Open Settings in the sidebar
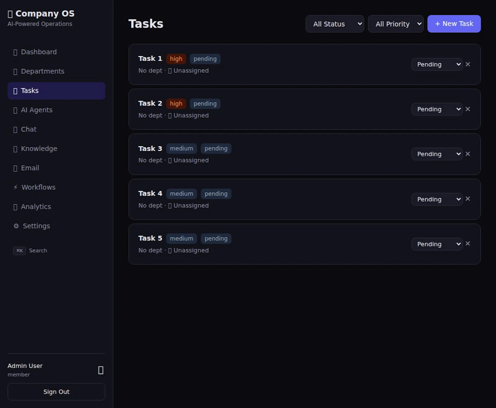Image resolution: width=496 pixels, height=408 pixels. [x=56, y=226]
